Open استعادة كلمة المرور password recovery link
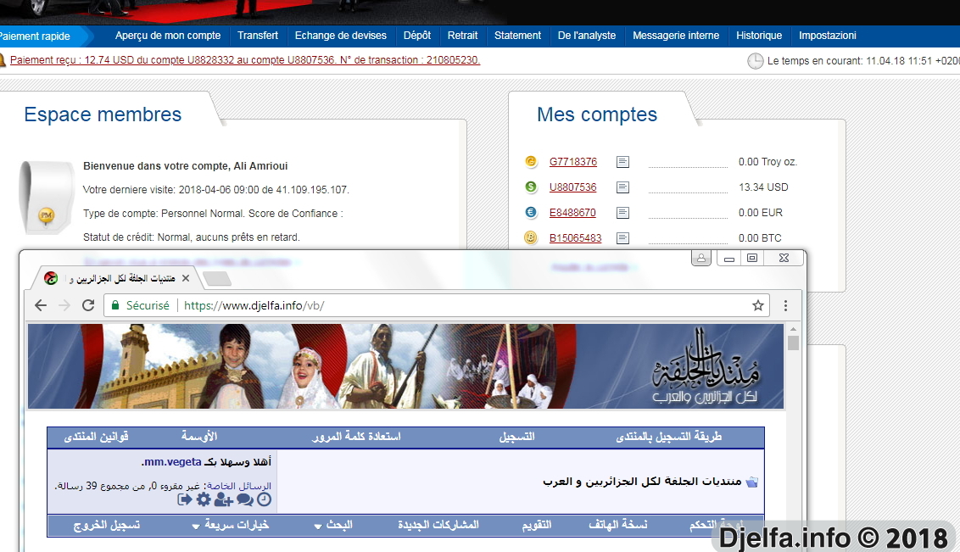This screenshot has width=960, height=552. (356, 437)
